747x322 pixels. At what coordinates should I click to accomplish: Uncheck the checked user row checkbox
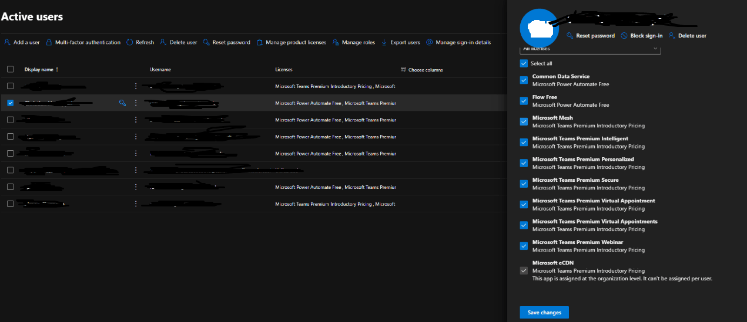tap(10, 103)
